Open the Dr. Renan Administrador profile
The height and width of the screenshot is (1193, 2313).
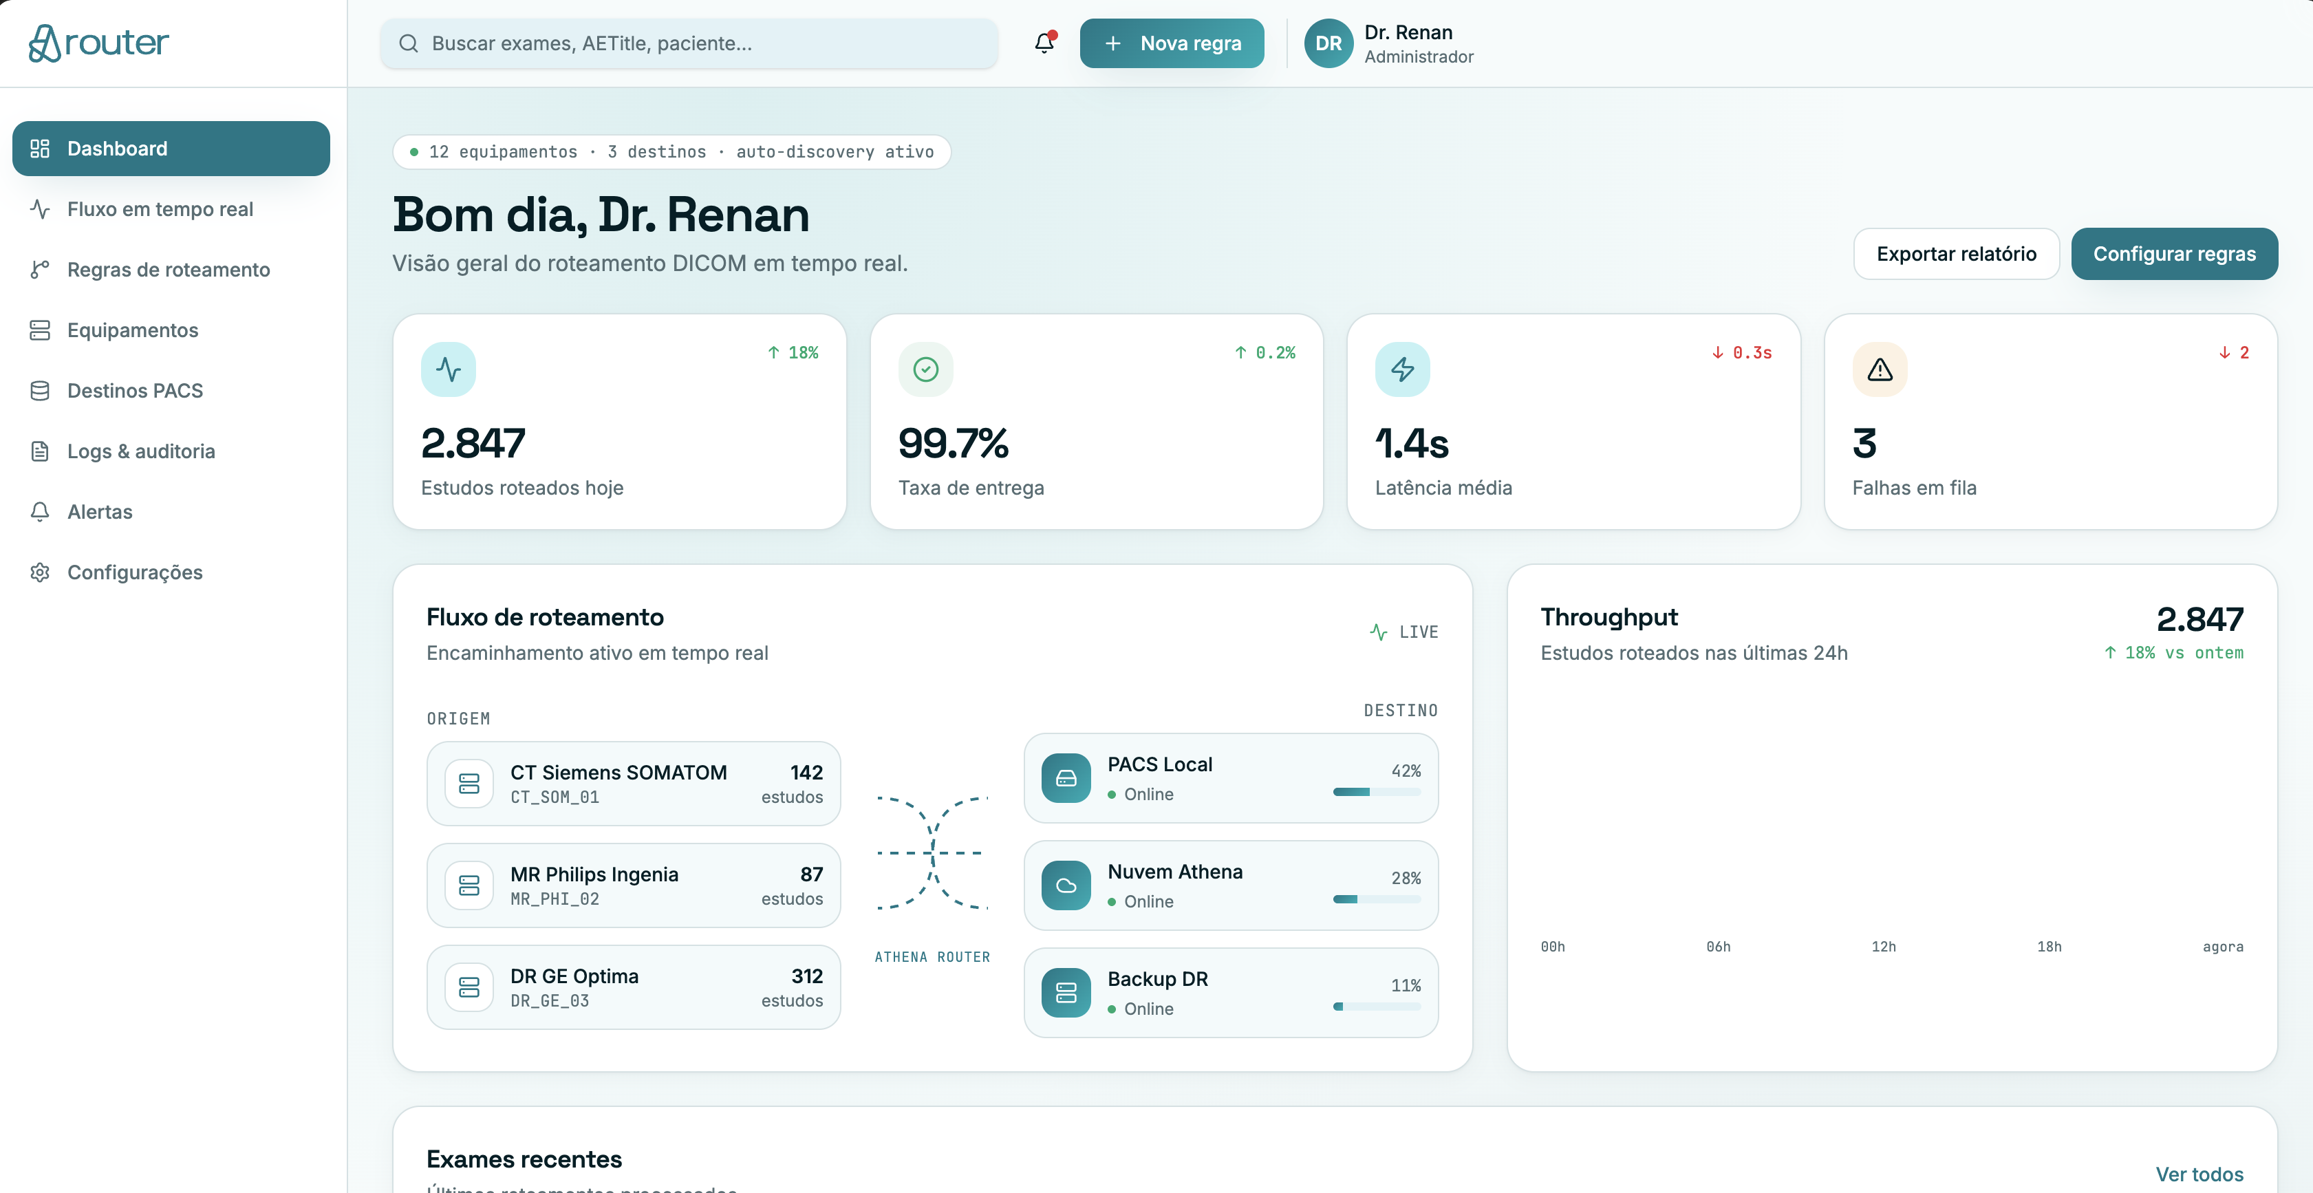(1389, 43)
